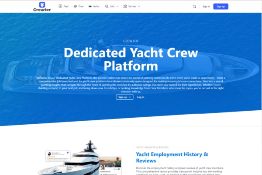Click the blue Sign up header button
The width and height of the screenshot is (262, 175).
[x=221, y=7]
